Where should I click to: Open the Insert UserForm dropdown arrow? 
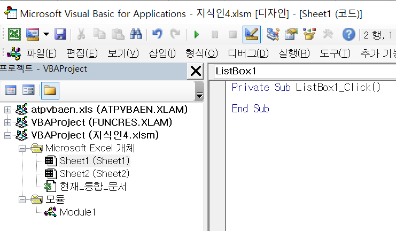coord(46,34)
